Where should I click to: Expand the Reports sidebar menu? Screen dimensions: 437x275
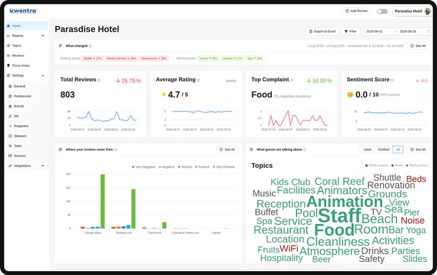[x=26, y=36]
